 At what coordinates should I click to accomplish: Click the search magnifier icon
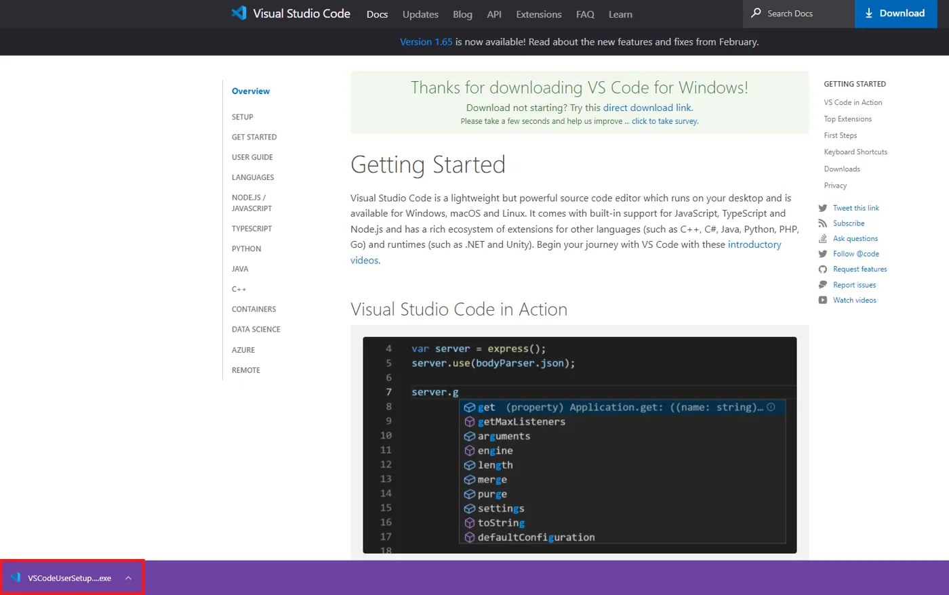(x=756, y=13)
